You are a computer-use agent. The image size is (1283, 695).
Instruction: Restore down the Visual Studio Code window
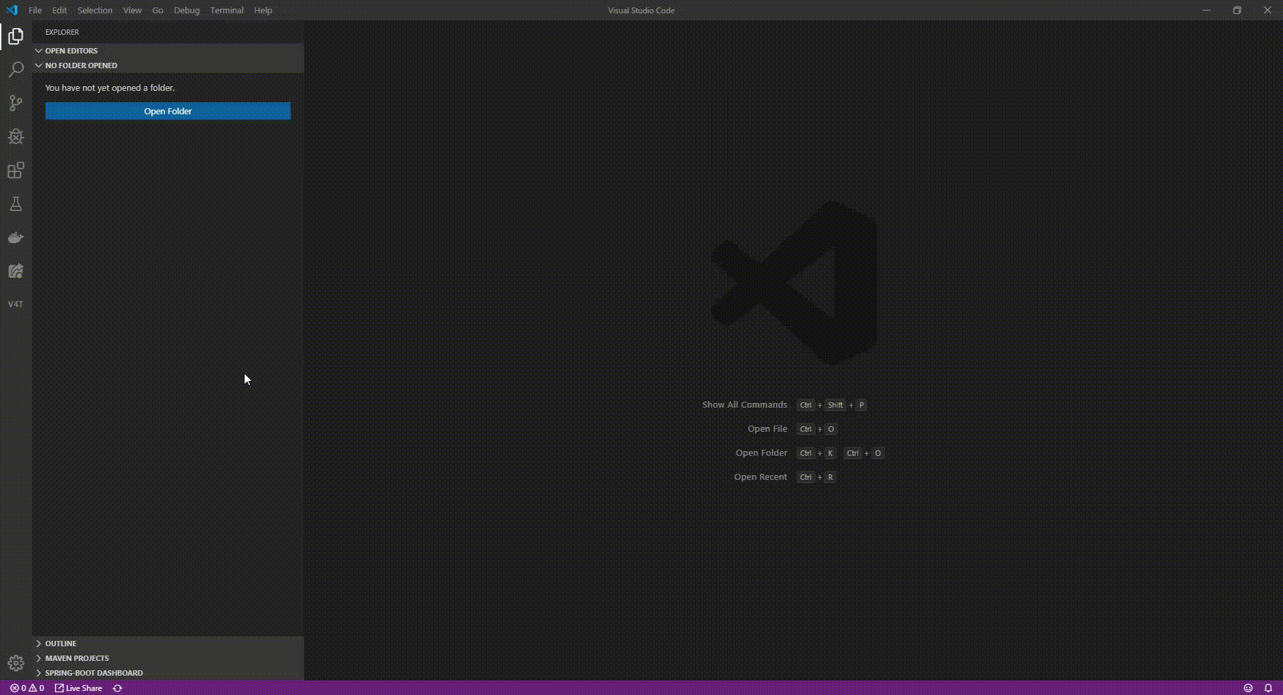[1237, 10]
